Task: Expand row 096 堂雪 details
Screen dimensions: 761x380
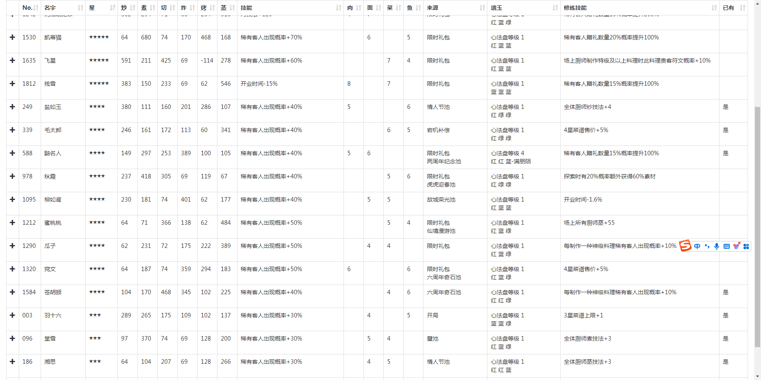Action: click(x=13, y=339)
